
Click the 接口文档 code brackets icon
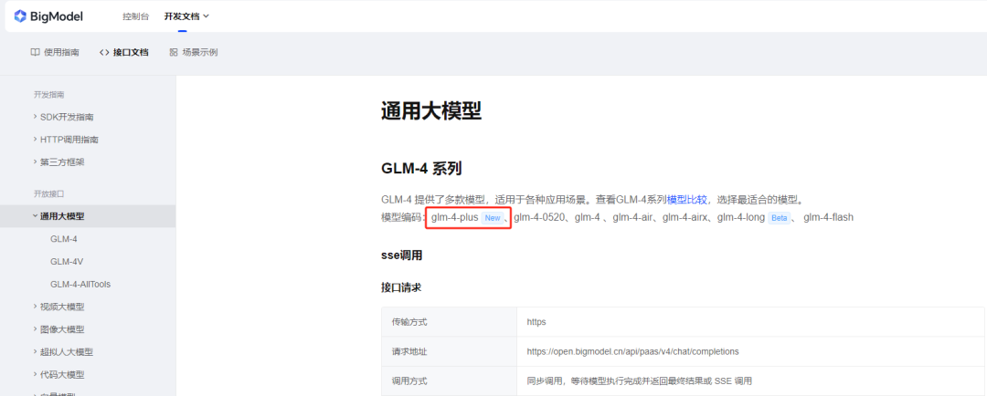[x=104, y=52]
